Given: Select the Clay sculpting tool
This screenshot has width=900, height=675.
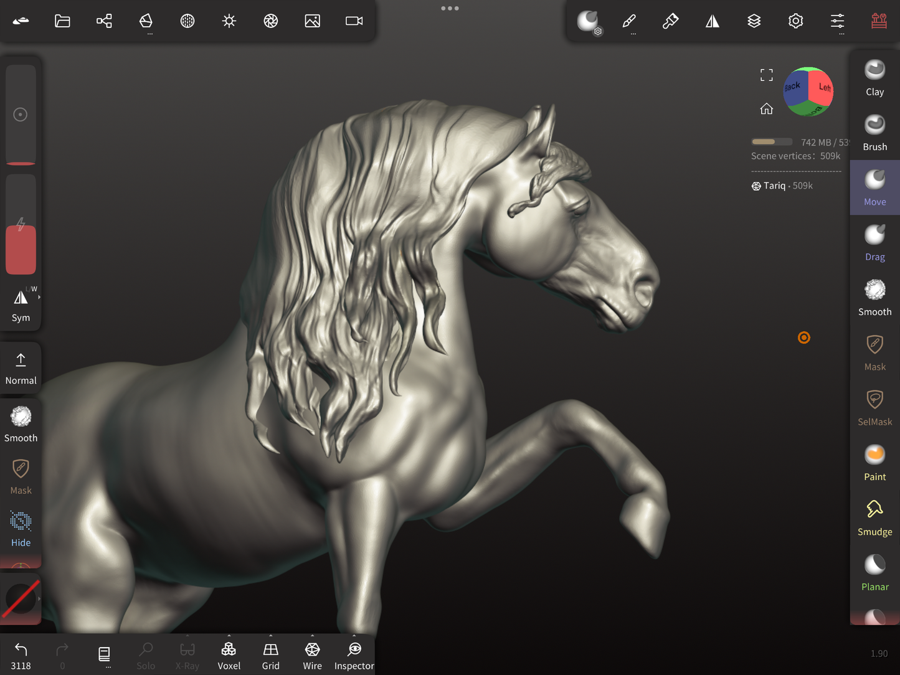Looking at the screenshot, I should tap(874, 78).
